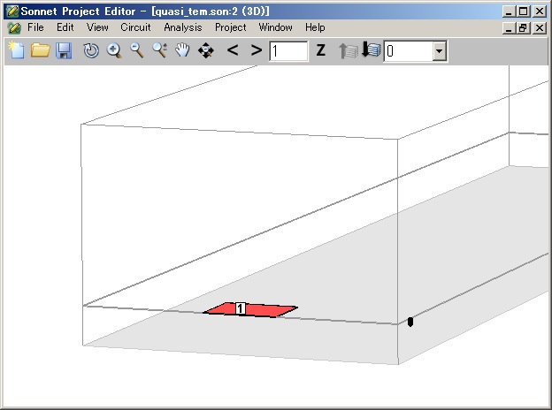Click the document icon beside File menu

point(14,27)
